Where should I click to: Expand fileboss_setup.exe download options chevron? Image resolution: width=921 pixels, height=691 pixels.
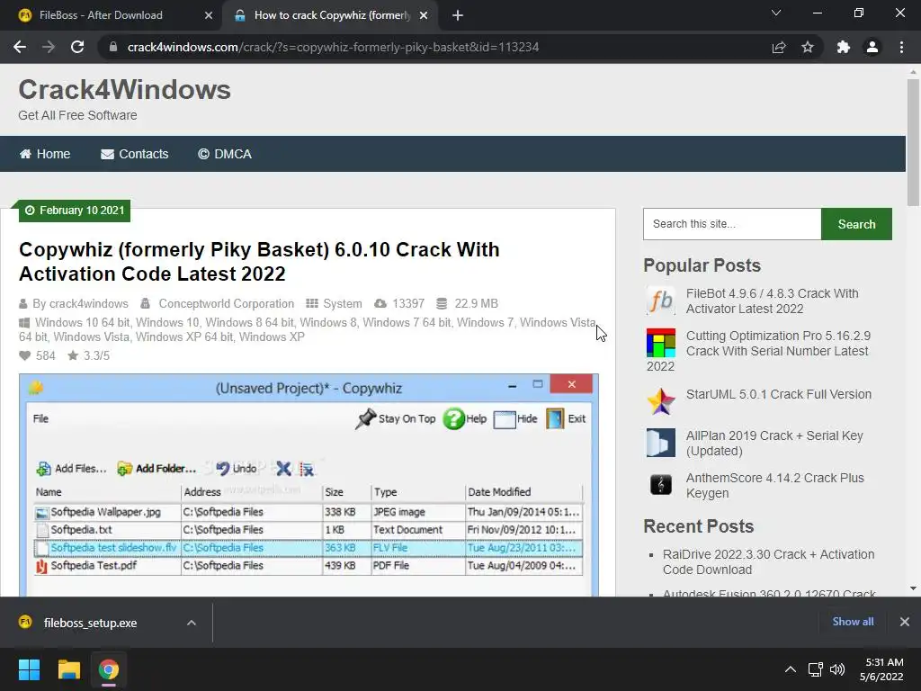[192, 623]
